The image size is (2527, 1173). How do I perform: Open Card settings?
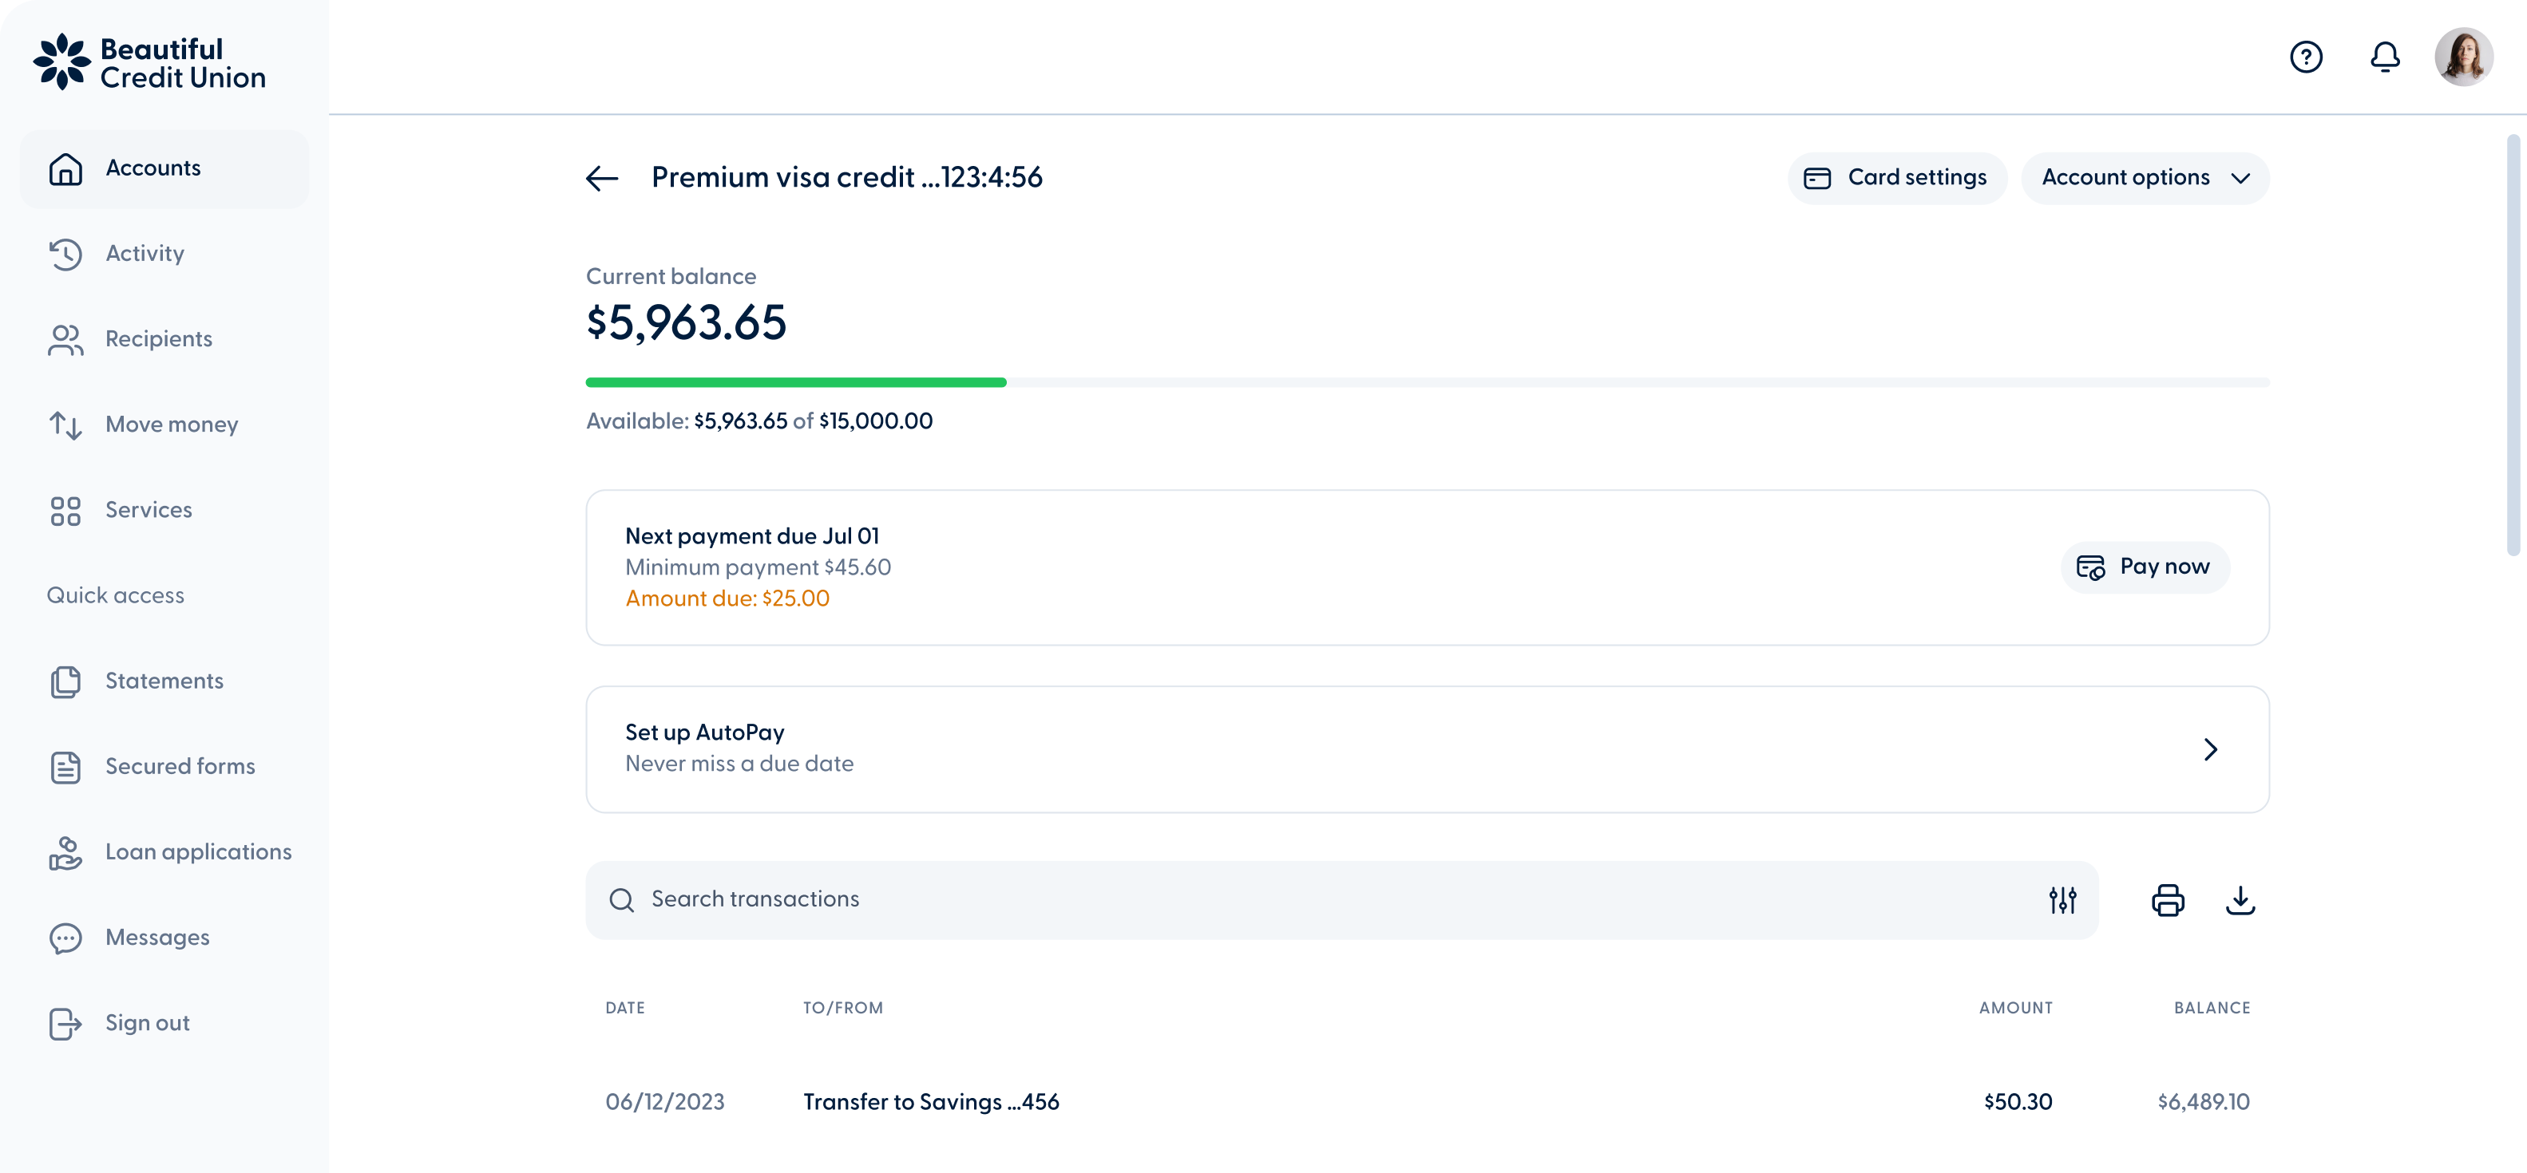1896,179
